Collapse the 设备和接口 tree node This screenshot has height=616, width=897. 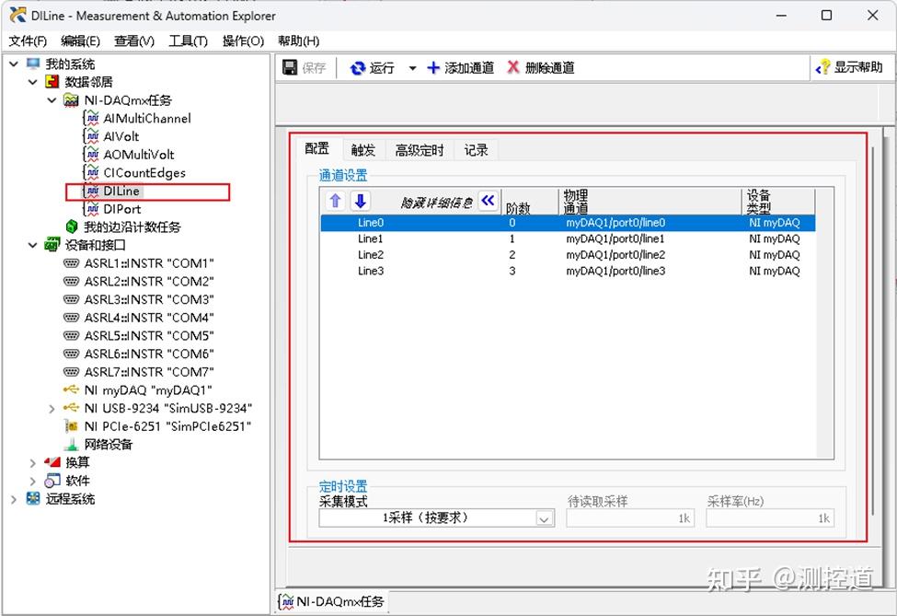pos(32,245)
